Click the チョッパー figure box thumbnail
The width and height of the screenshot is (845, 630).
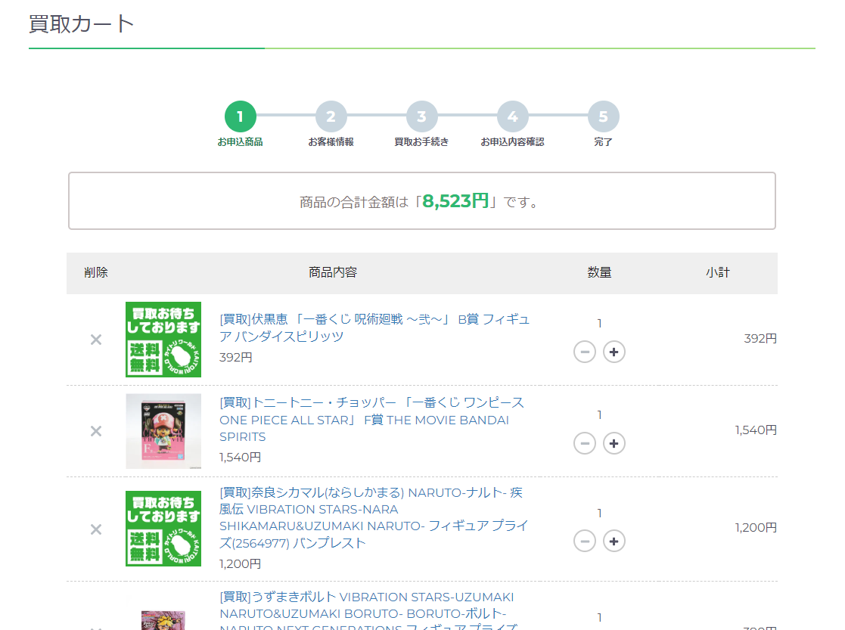(163, 431)
